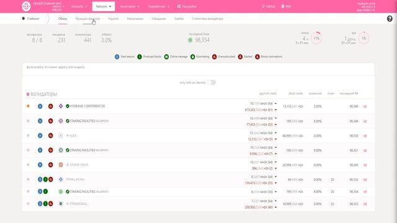The height and width of the screenshot is (223, 397).
Task: Open HYDRASIK | CRIFFERENT.DE validator name
Action: (87, 106)
